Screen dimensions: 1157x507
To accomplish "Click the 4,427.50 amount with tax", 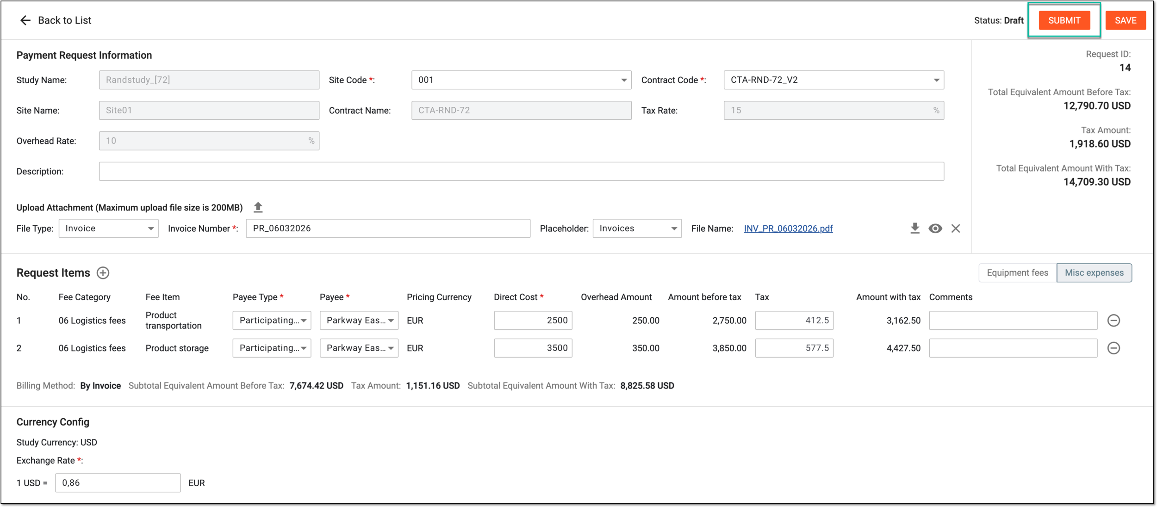I will click(x=903, y=348).
